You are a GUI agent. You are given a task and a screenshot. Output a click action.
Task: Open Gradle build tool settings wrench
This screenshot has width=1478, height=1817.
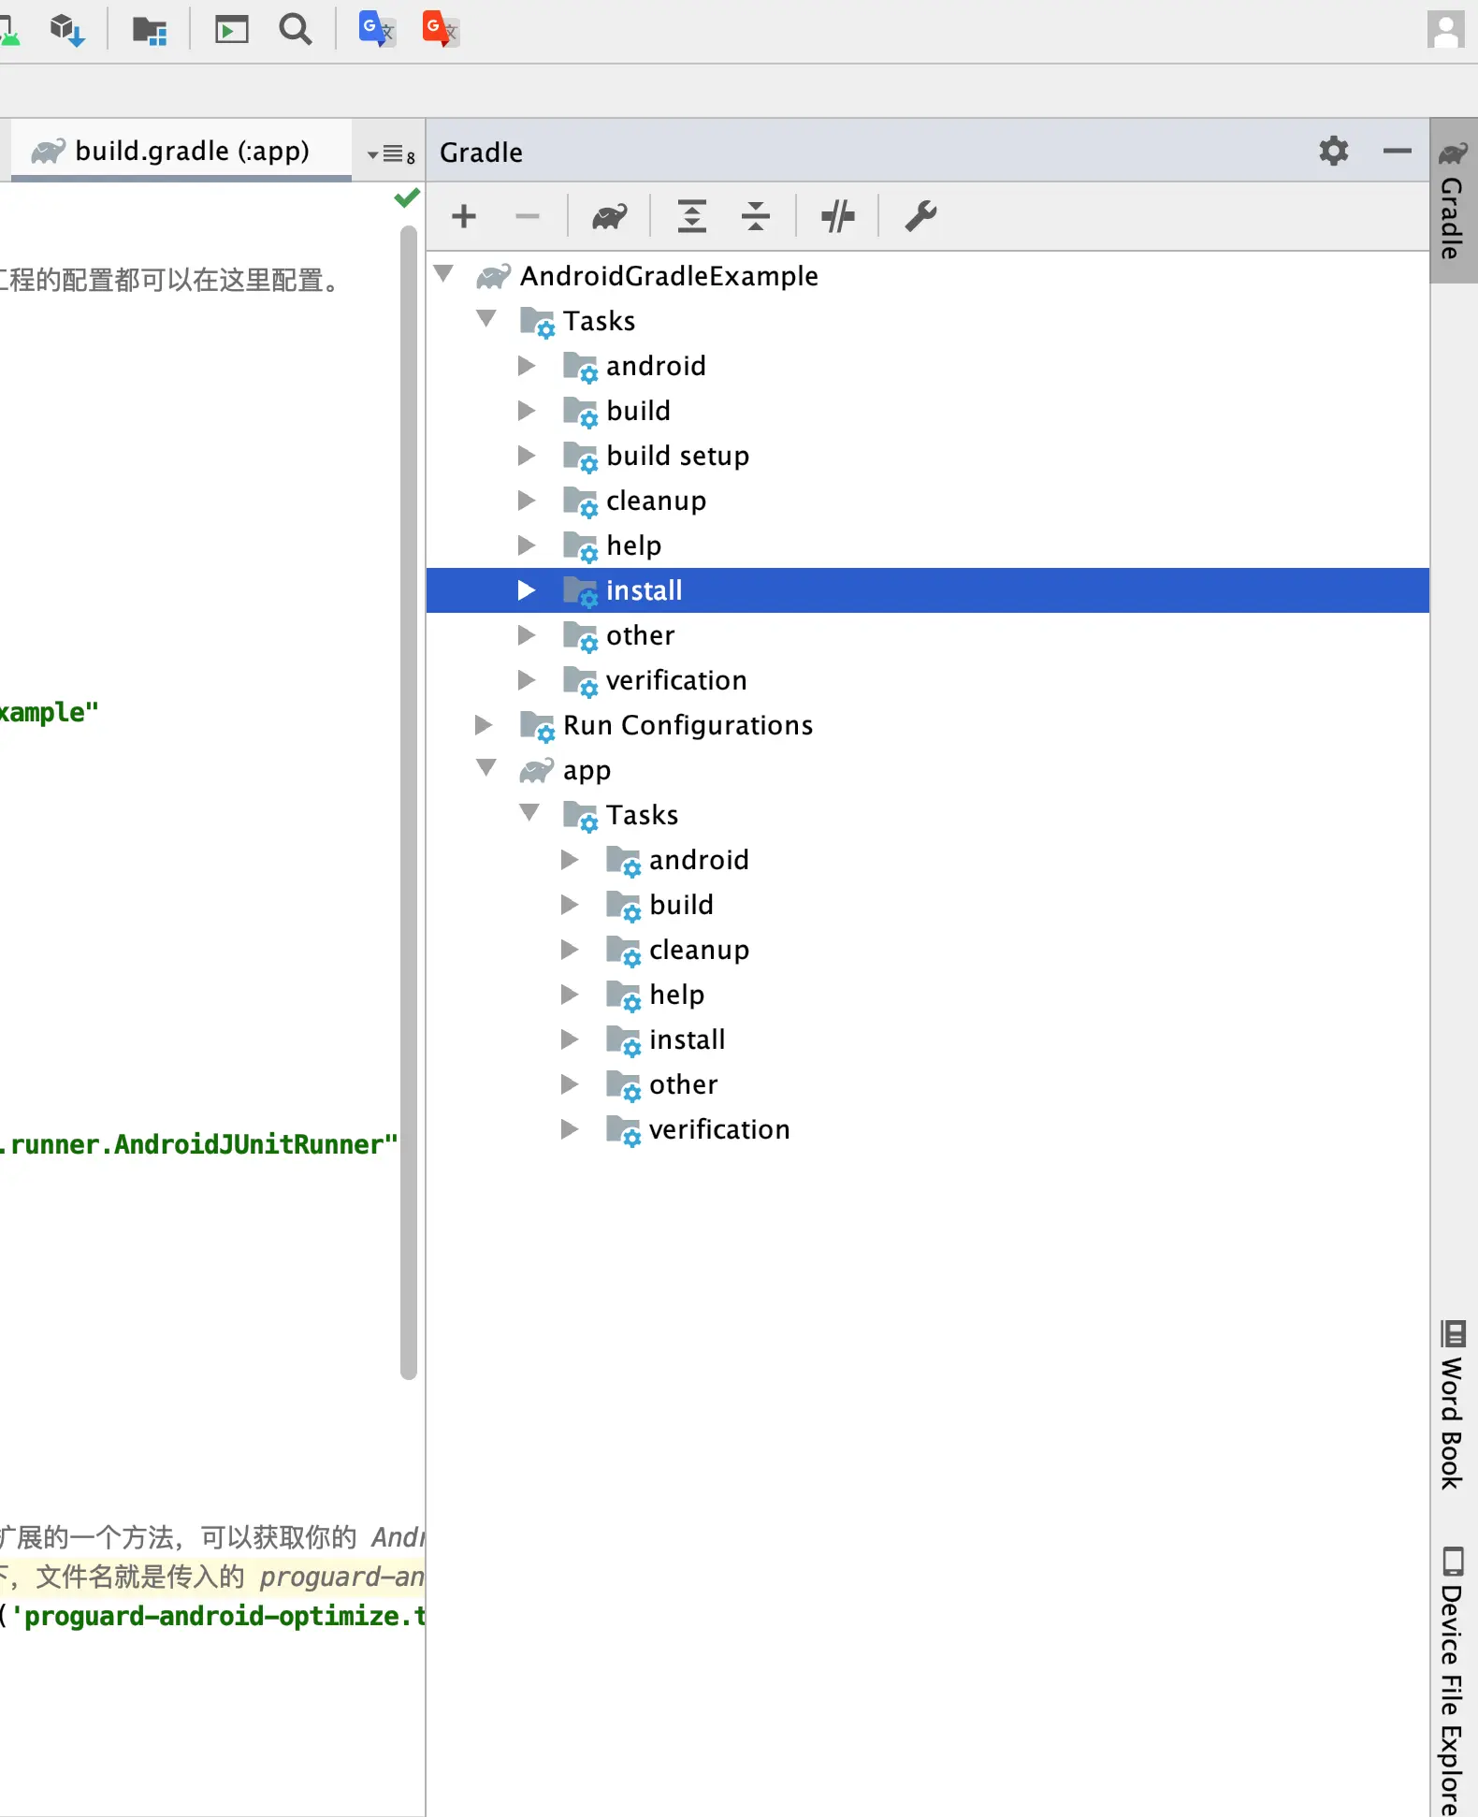point(920,216)
